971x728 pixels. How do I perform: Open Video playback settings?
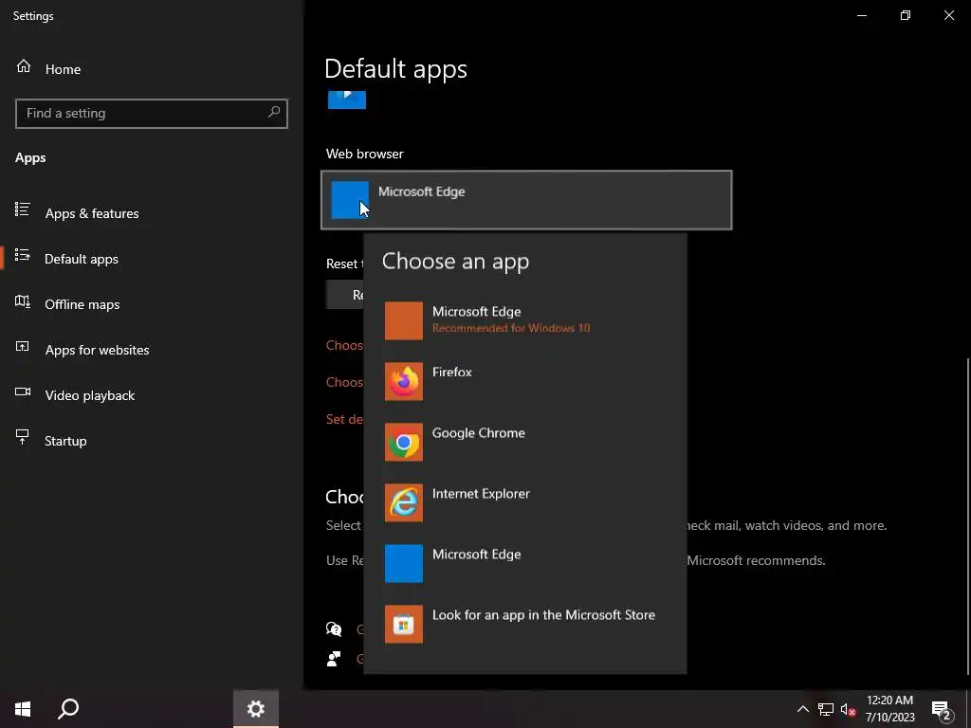(x=89, y=395)
